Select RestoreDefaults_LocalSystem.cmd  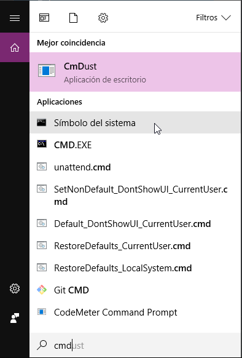[136, 268]
